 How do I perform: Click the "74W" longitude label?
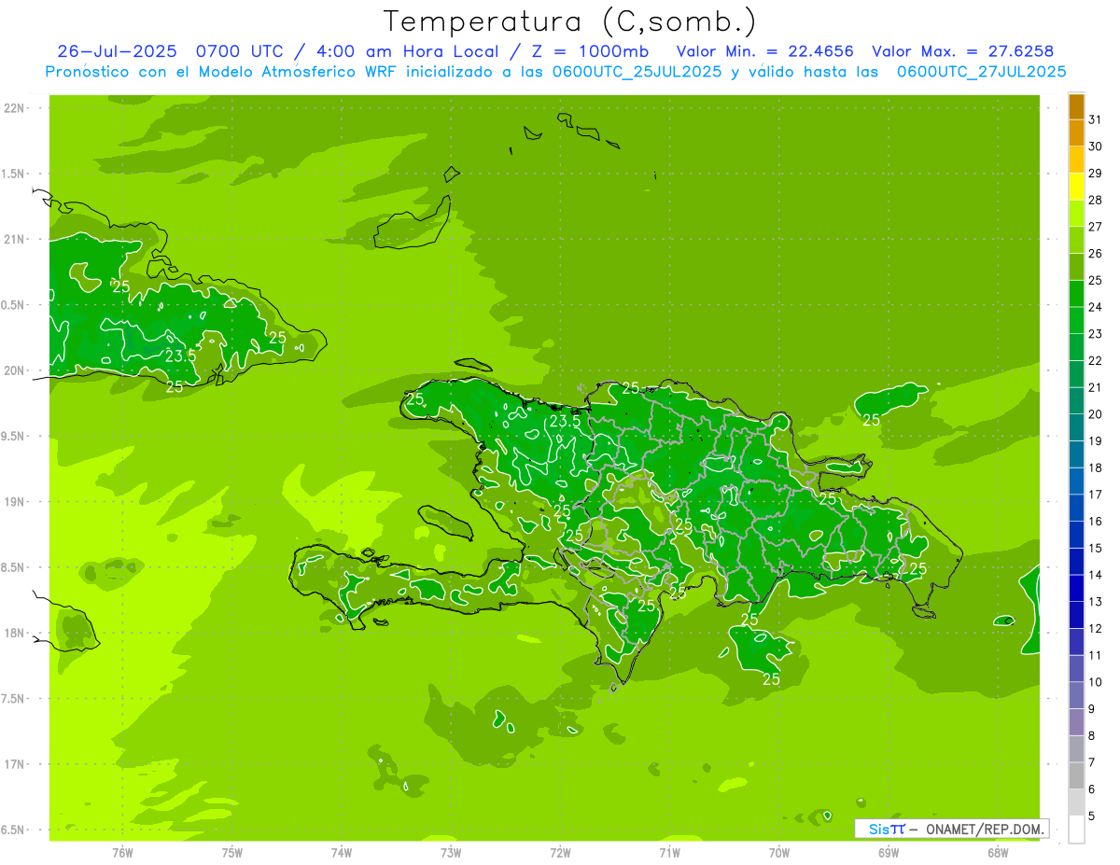pos(342,853)
